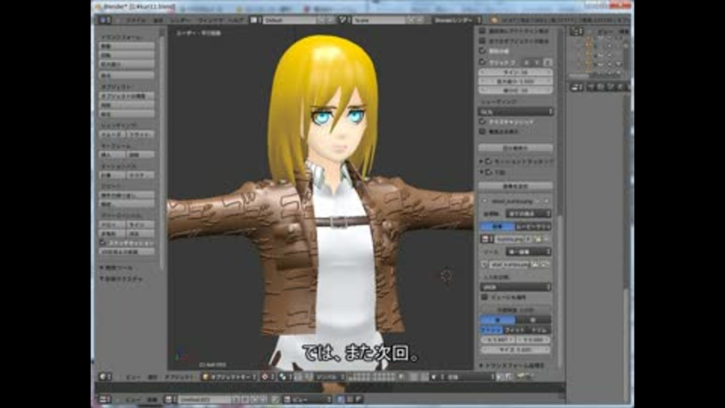Open the file browser icon beside image path
This screenshot has width=725, height=408.
pos(535,264)
